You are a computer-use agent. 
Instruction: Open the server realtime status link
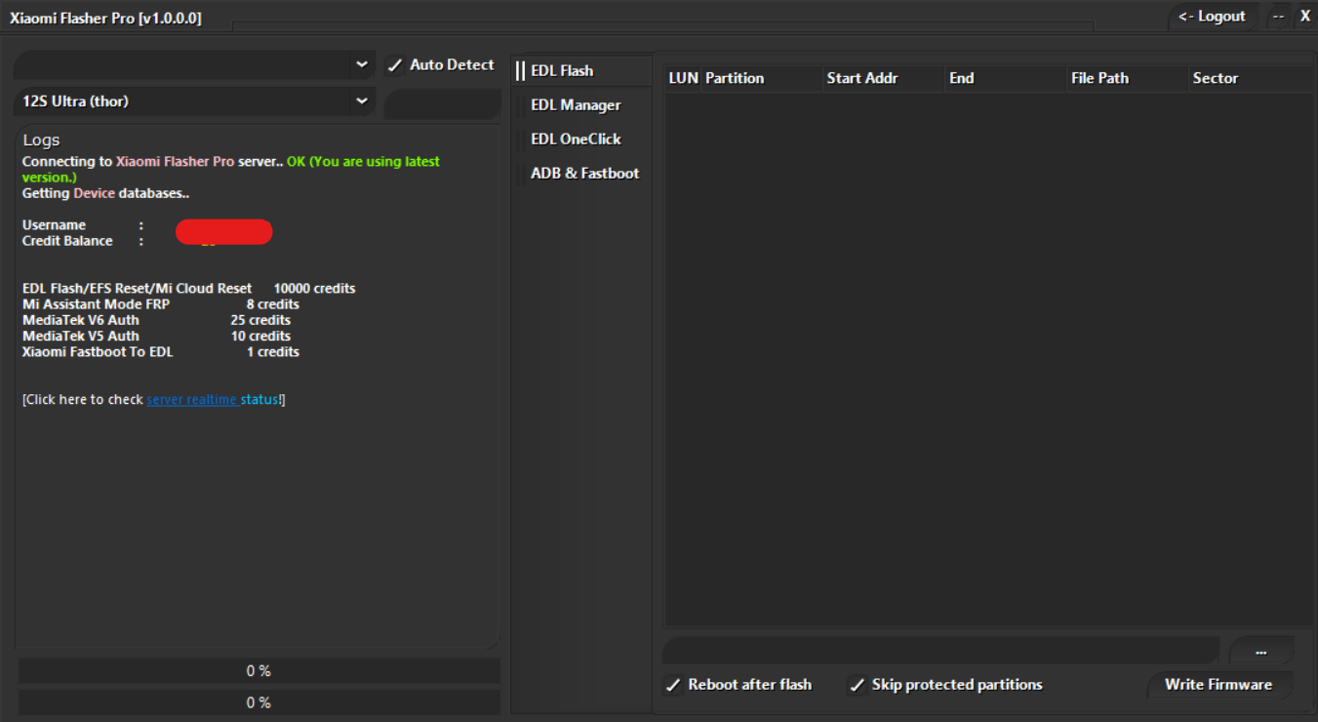pyautogui.click(x=214, y=399)
